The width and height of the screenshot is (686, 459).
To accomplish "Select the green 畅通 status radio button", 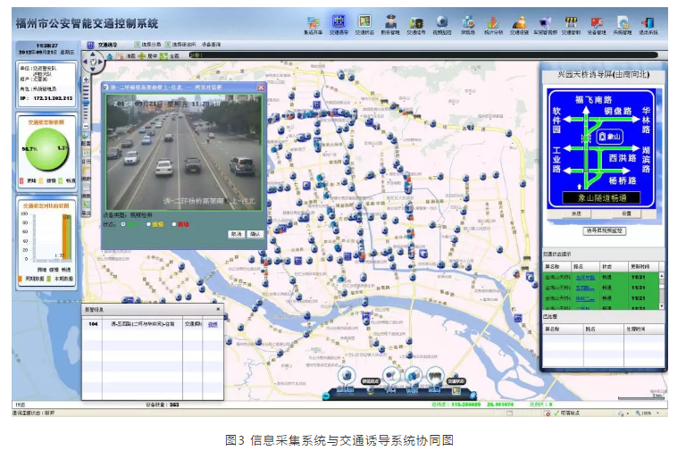I will point(122,224).
